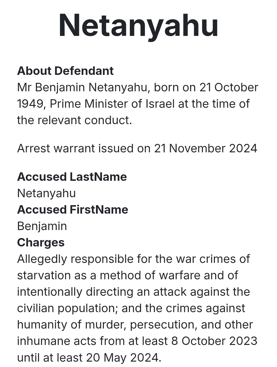Screen dimensions: 277x367
Task: Click the text Prime Minister of Israel
Action: (112, 104)
